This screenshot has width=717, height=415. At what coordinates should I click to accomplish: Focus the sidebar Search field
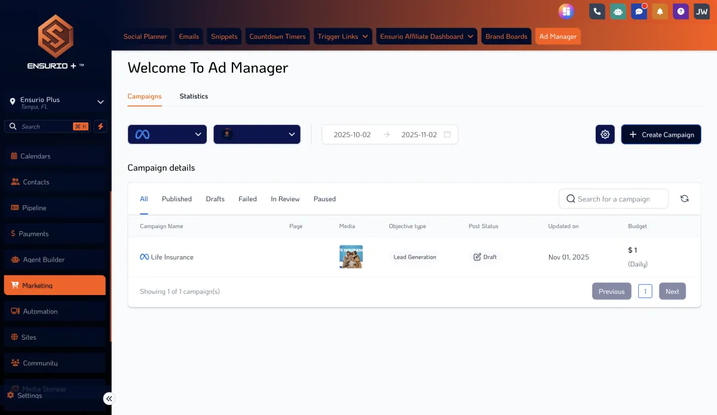(47, 127)
